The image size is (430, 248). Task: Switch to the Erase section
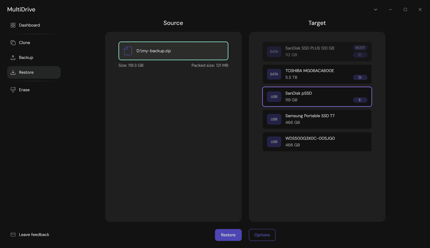24,90
